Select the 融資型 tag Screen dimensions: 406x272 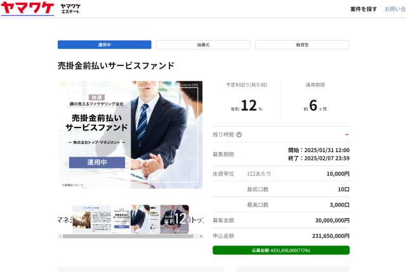click(302, 45)
